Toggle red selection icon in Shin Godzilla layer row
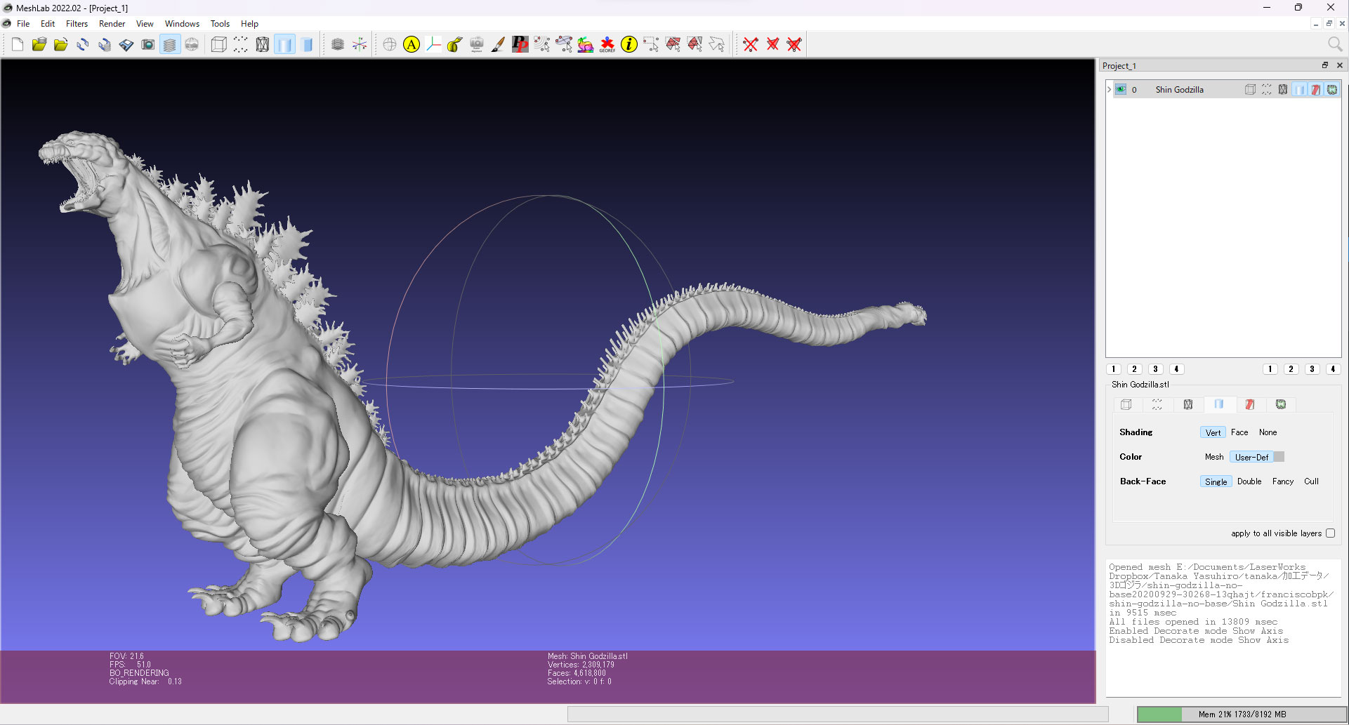1349x725 pixels. (1316, 90)
